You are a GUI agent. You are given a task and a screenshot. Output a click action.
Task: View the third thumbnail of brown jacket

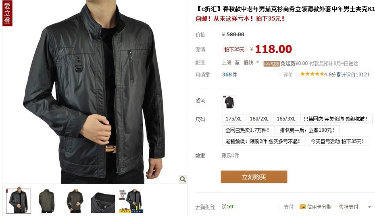coord(75,201)
